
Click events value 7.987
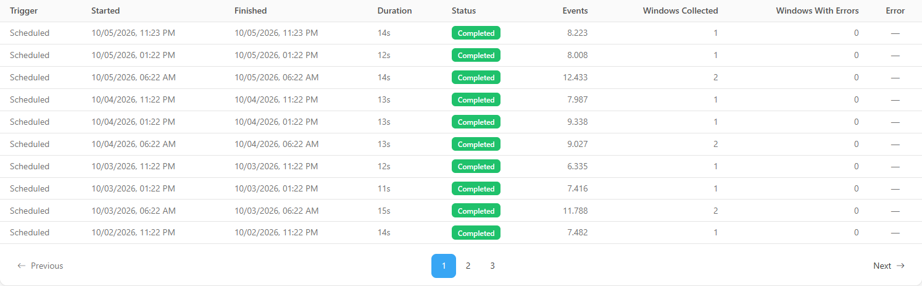click(577, 100)
